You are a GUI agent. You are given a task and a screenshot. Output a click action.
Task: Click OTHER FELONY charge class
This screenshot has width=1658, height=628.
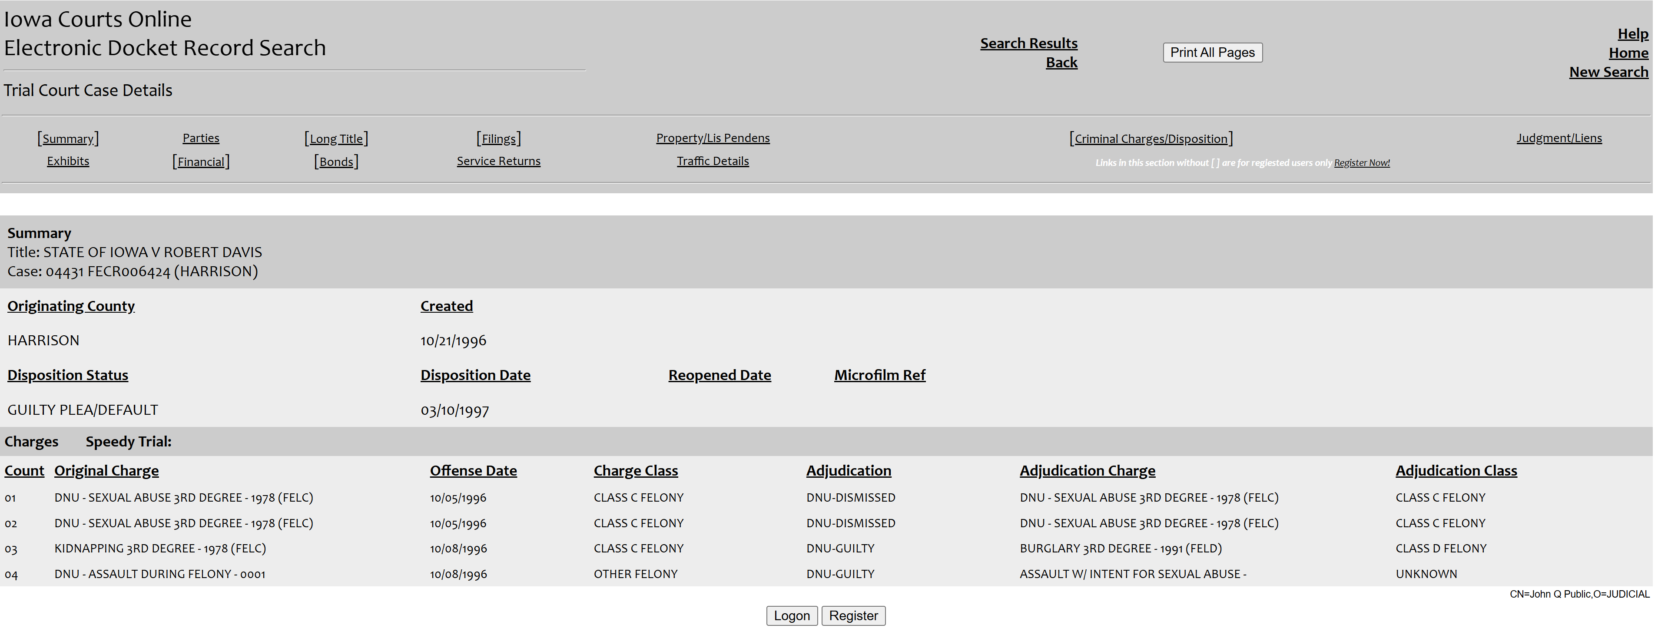click(x=635, y=574)
